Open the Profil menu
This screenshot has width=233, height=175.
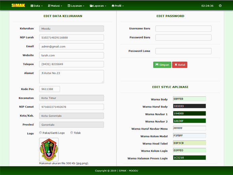(118, 6)
